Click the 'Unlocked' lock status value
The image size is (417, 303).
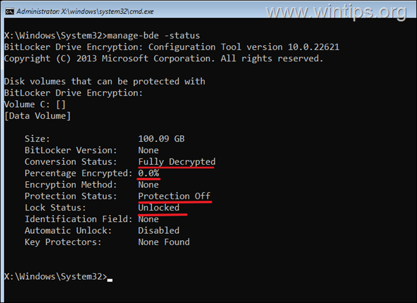point(159,208)
